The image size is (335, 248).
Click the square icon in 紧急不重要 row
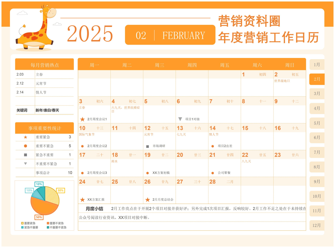[x=25, y=155]
